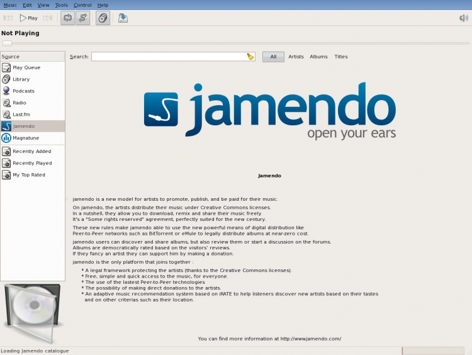The image size is (472, 355).
Task: Click the large jamendo logo image
Action: point(270,111)
